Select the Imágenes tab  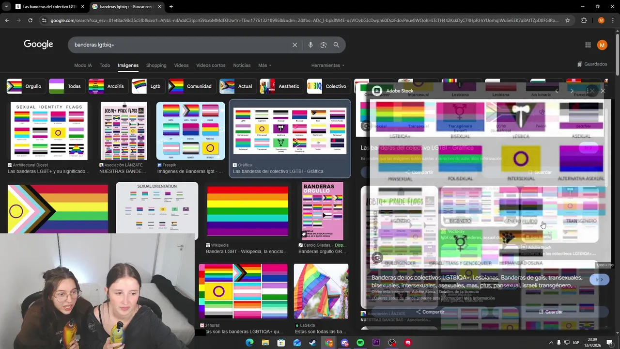tap(128, 65)
